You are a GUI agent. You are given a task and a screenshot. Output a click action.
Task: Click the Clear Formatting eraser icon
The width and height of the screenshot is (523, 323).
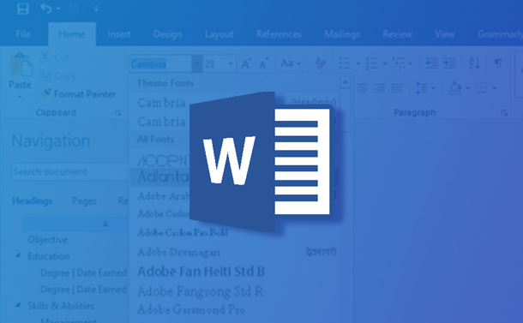[x=321, y=63]
